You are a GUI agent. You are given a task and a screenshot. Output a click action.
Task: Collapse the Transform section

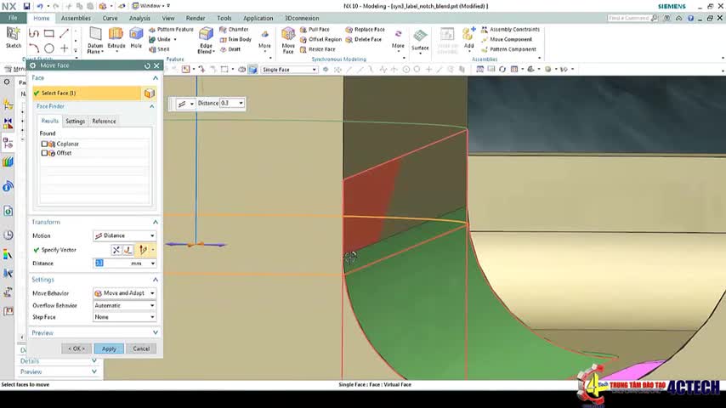point(155,223)
